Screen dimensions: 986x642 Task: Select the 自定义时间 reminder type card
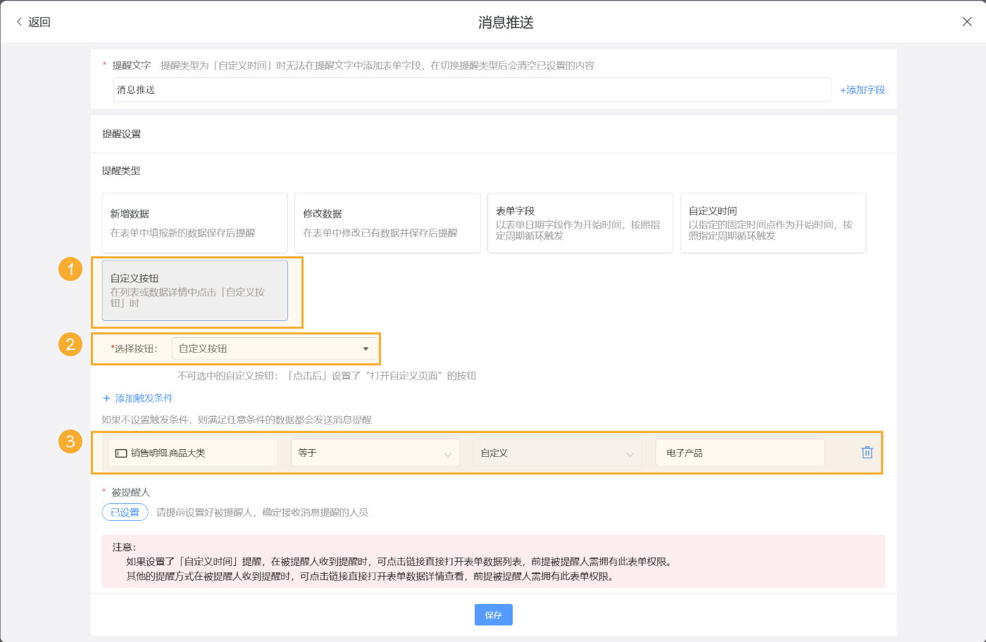pos(773,222)
